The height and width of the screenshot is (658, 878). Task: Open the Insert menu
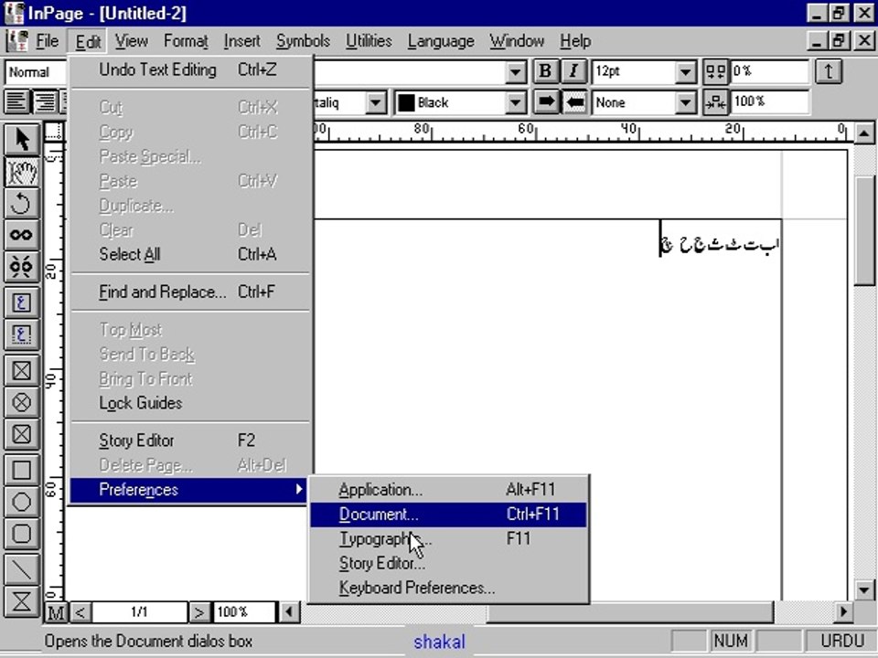(x=241, y=41)
